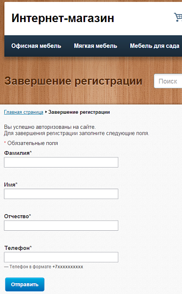Submit form with Отправить button
182x294 pixels.
tap(24, 284)
